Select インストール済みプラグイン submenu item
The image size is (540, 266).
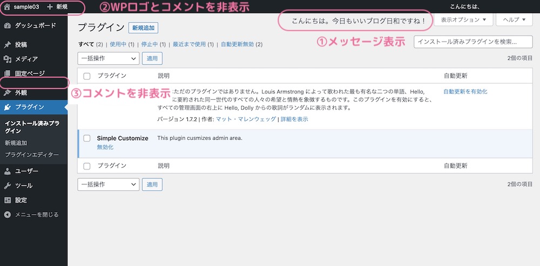click(32, 128)
